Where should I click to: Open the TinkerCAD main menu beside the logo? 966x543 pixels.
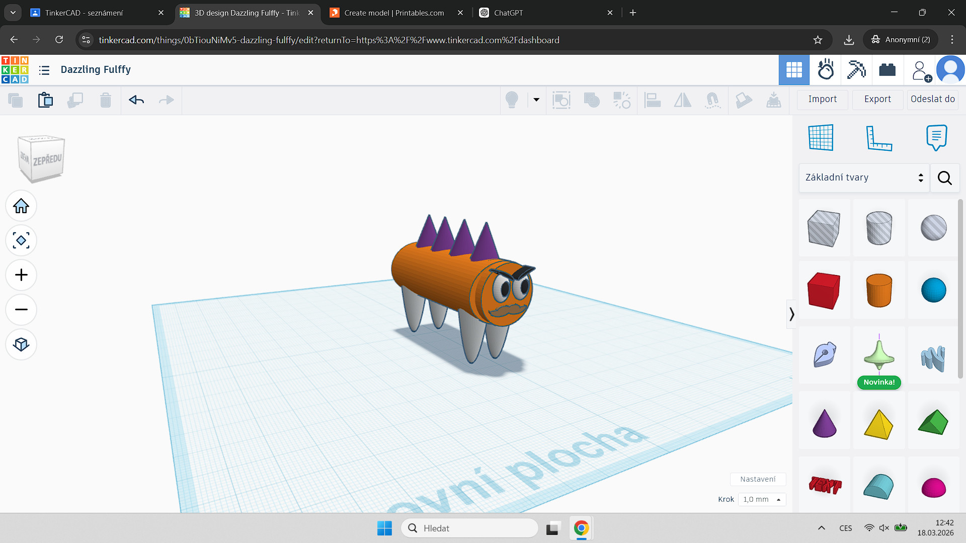(x=44, y=70)
